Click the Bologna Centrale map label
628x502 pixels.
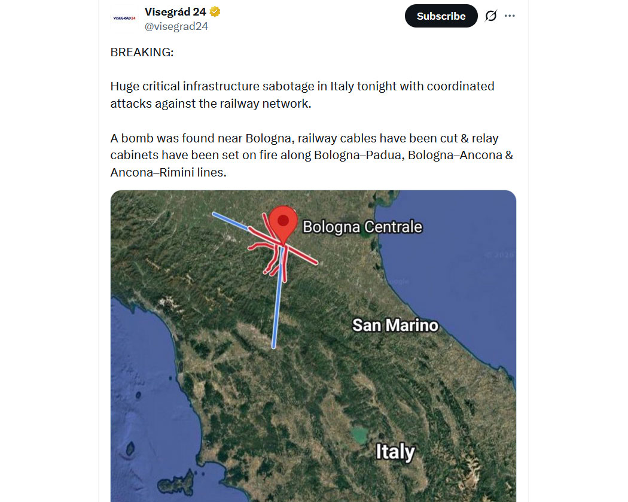pos(362,227)
